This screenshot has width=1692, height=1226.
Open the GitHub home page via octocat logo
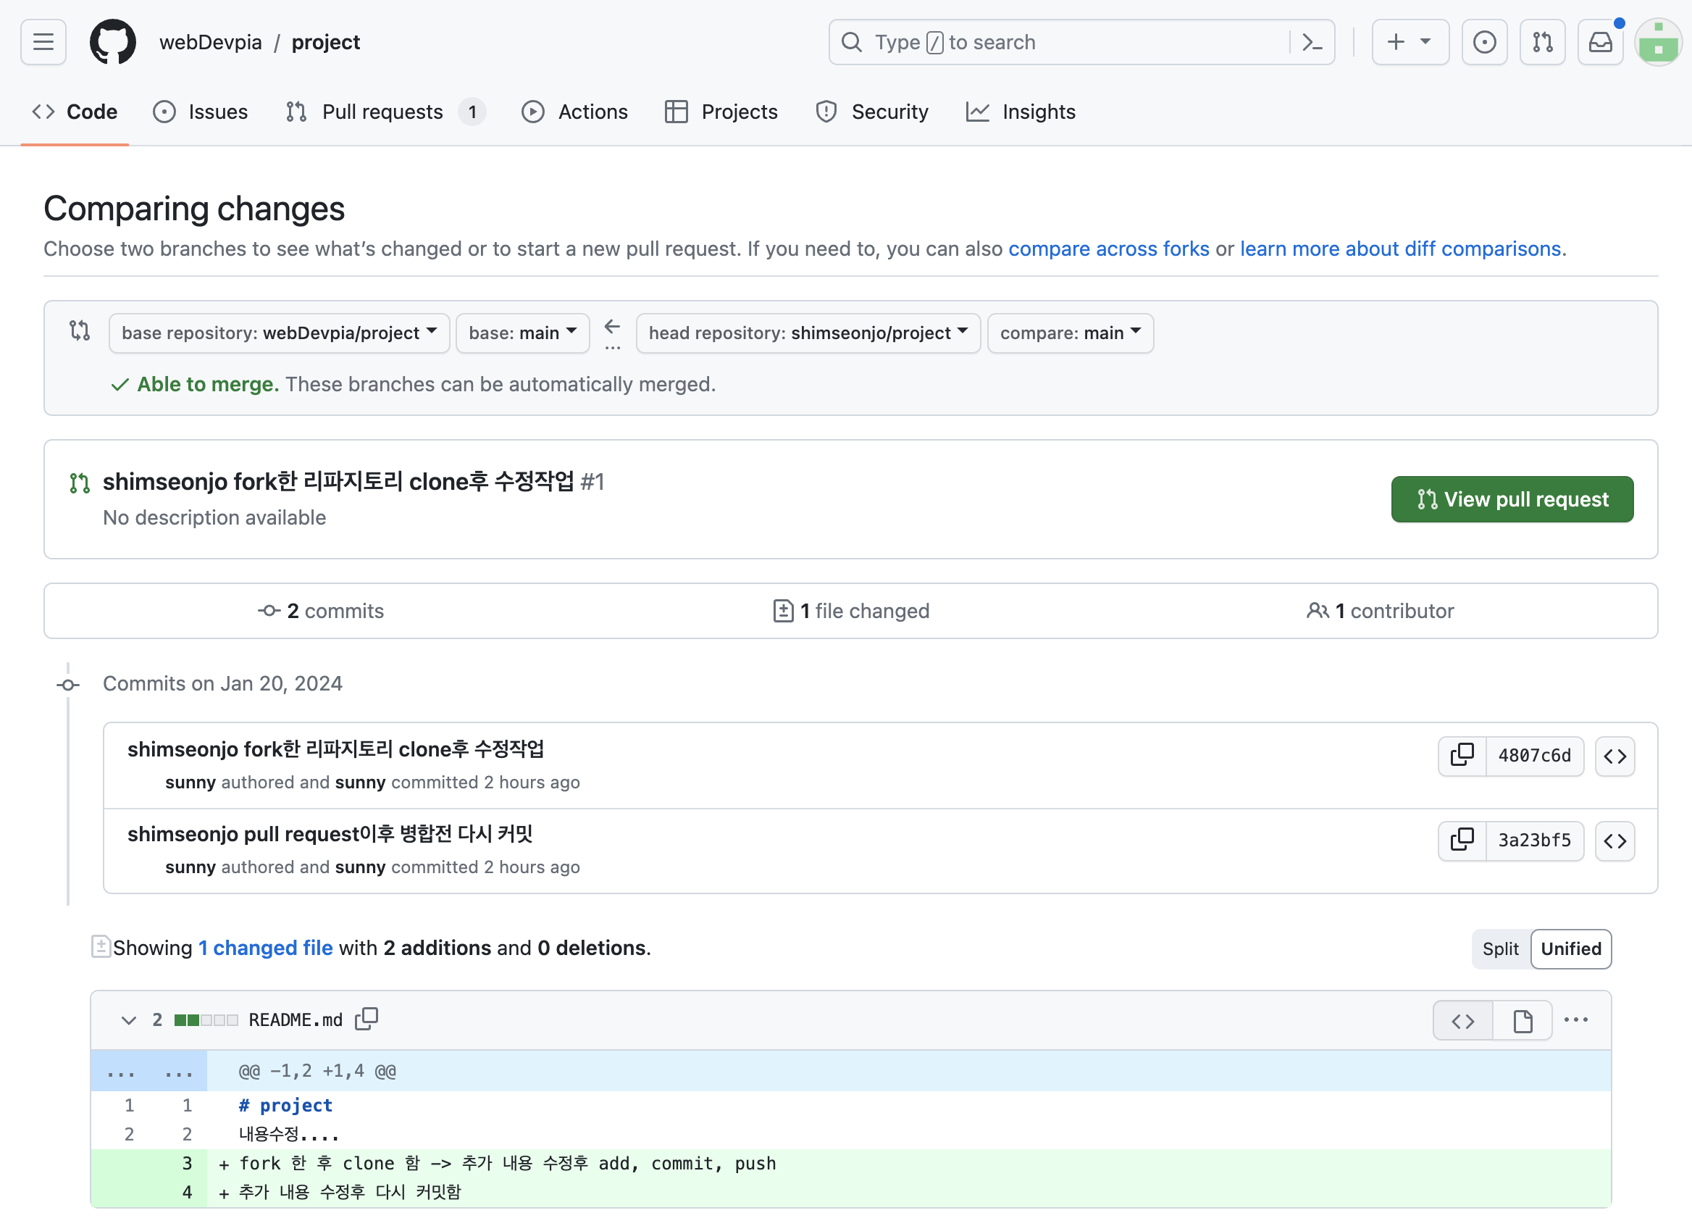[113, 42]
